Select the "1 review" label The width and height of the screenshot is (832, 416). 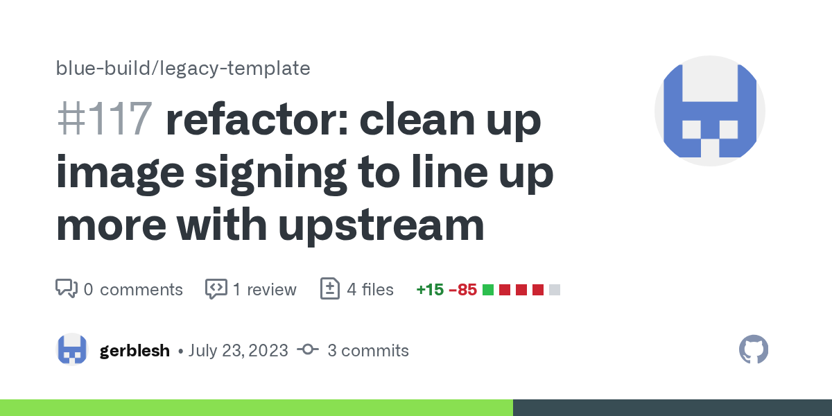tap(264, 289)
